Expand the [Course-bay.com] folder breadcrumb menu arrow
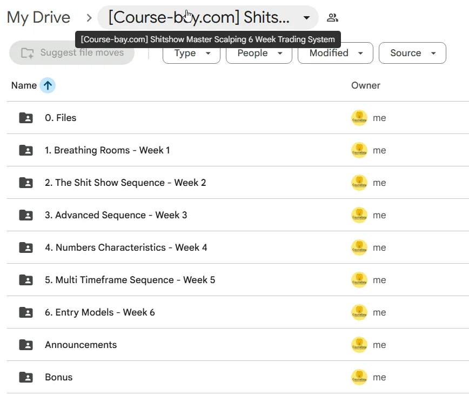Image resolution: width=469 pixels, height=395 pixels. coord(306,18)
